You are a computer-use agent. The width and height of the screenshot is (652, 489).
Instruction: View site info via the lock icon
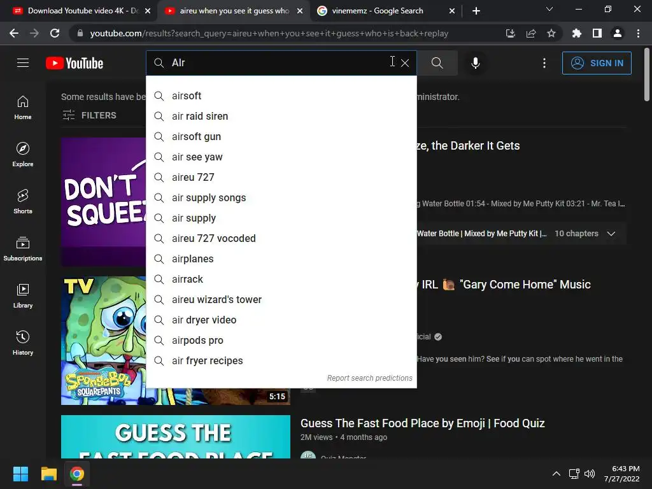point(80,33)
